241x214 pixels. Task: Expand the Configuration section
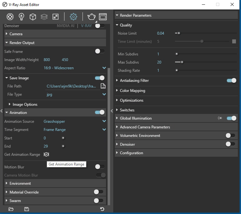click(176, 153)
